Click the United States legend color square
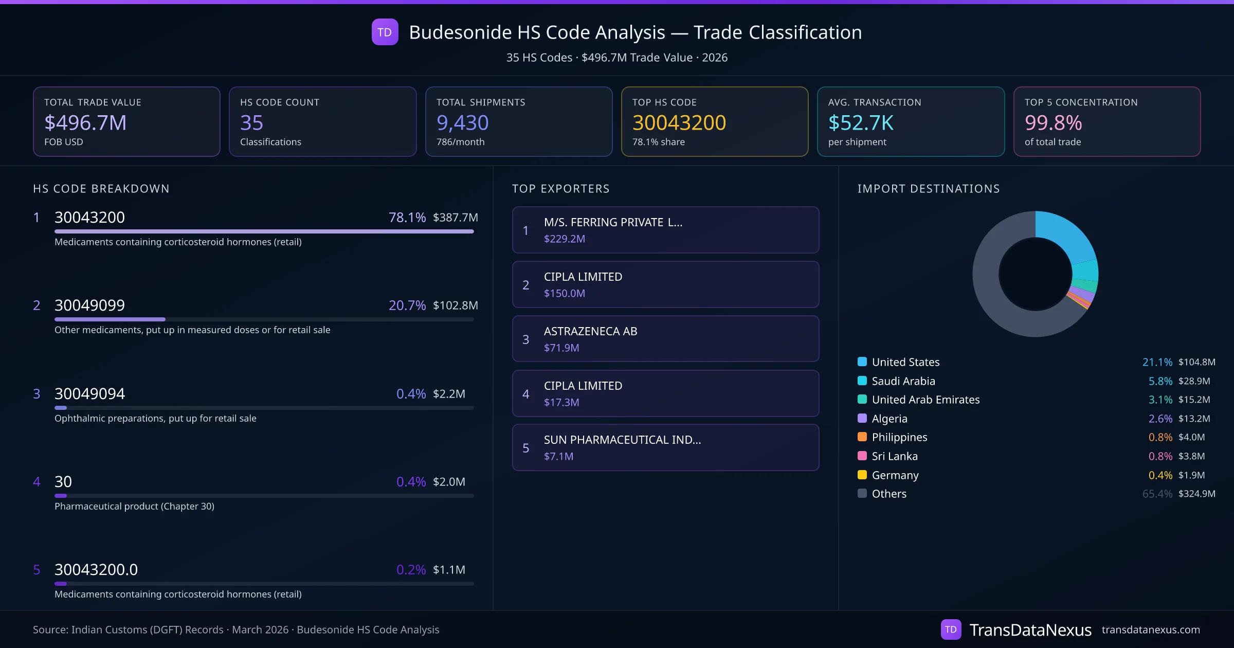 862,362
